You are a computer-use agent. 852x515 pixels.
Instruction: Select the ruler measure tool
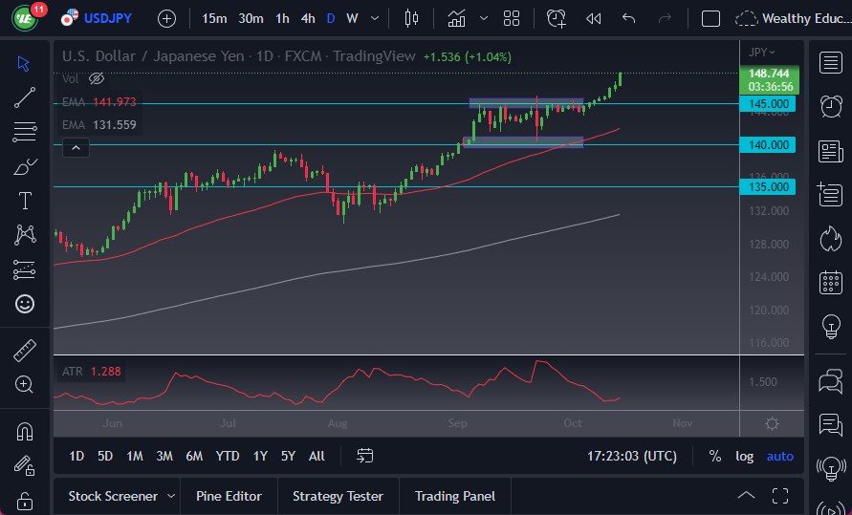click(25, 350)
